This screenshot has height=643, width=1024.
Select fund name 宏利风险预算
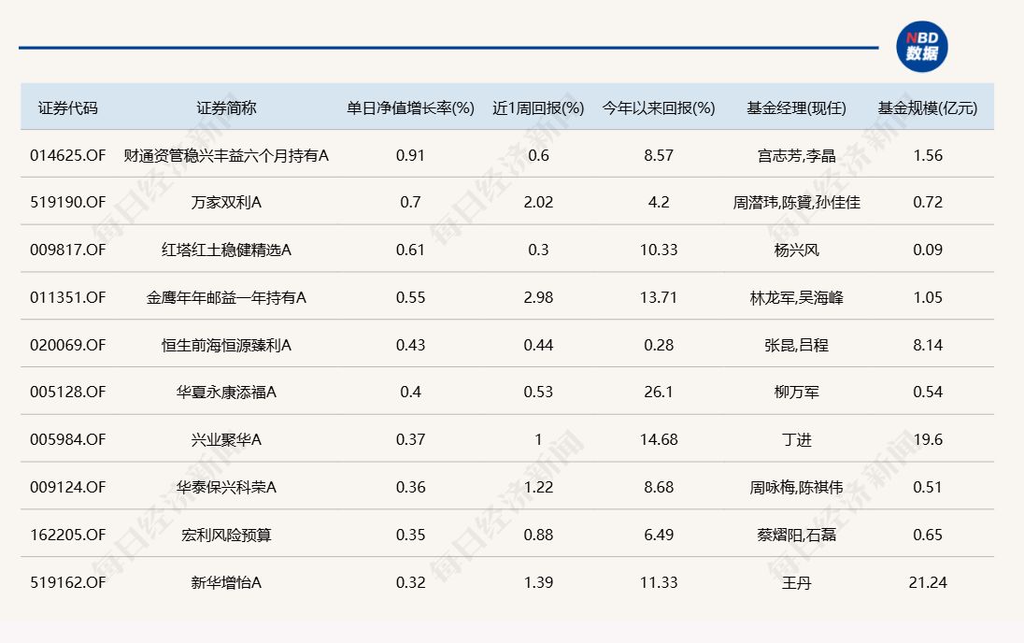click(226, 536)
